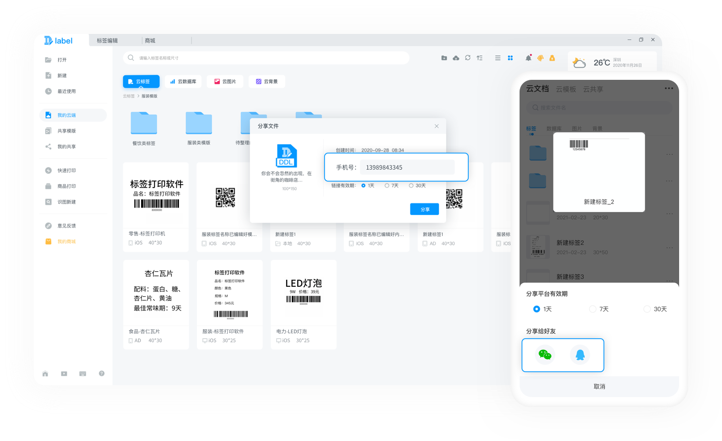Select 我的云端 in the sidebar
This screenshot has width=722, height=441.
[x=73, y=115]
